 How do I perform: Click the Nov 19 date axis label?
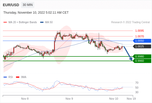131,99
